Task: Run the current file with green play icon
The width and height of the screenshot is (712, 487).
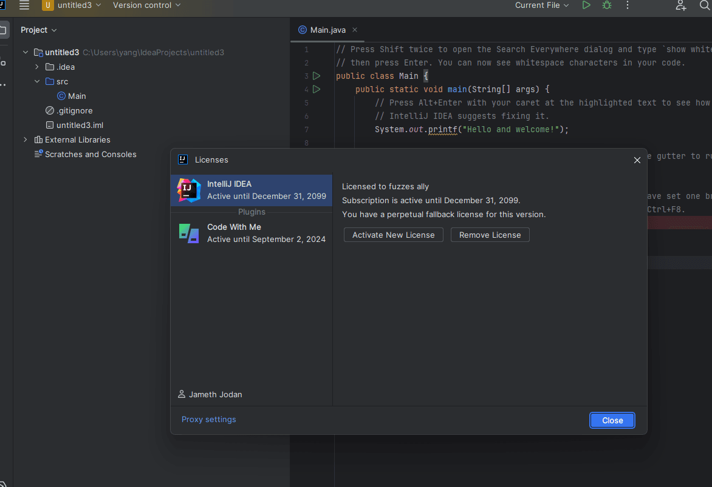Action: pyautogui.click(x=586, y=5)
